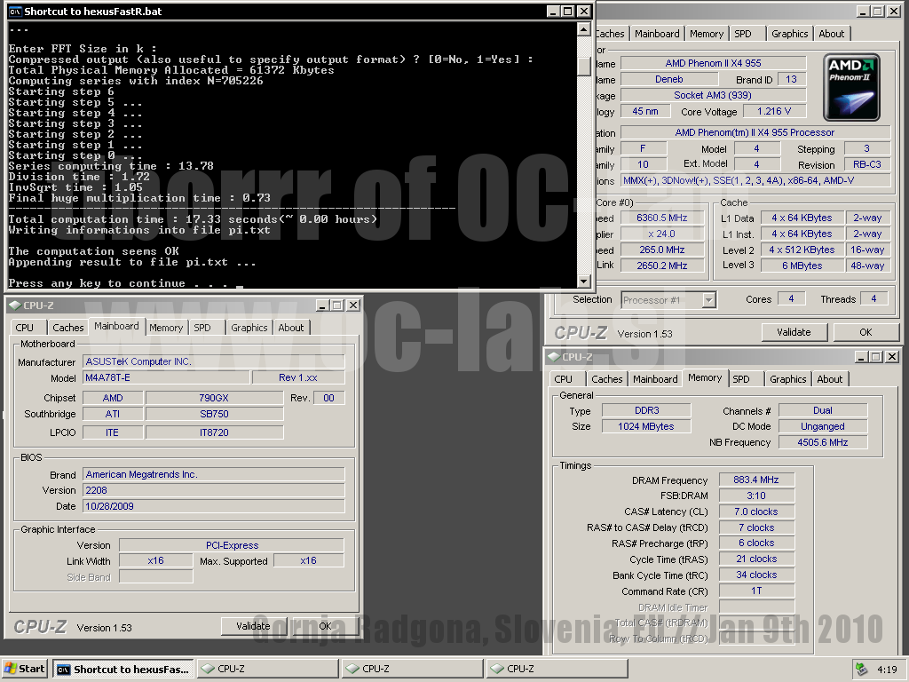Open Memory tab in CPU window
Screen dimensions: 909x682
(x=707, y=34)
